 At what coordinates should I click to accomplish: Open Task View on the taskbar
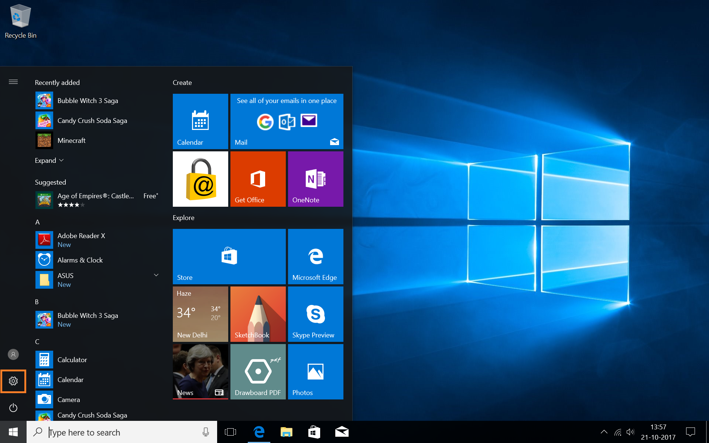tap(230, 432)
